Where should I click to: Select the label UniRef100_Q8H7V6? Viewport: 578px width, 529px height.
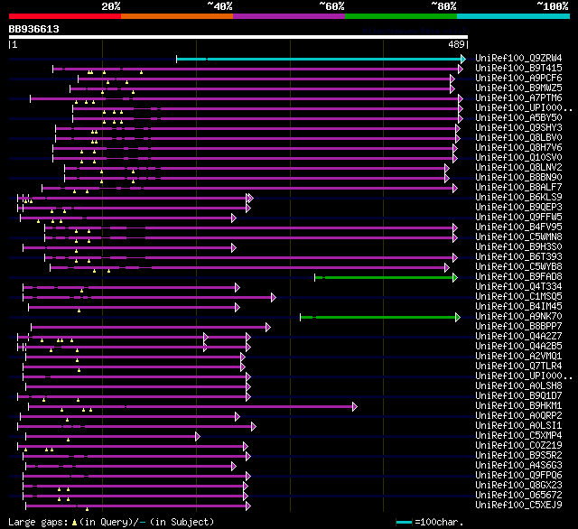click(518, 147)
